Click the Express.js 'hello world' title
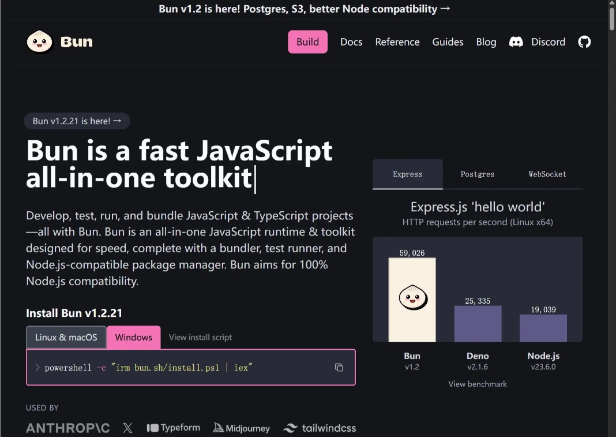Image resolution: width=616 pixels, height=437 pixels. [478, 207]
